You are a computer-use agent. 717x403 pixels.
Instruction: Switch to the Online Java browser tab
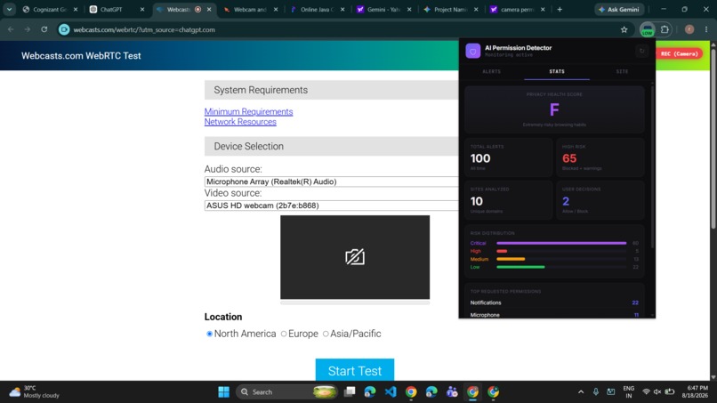317,9
